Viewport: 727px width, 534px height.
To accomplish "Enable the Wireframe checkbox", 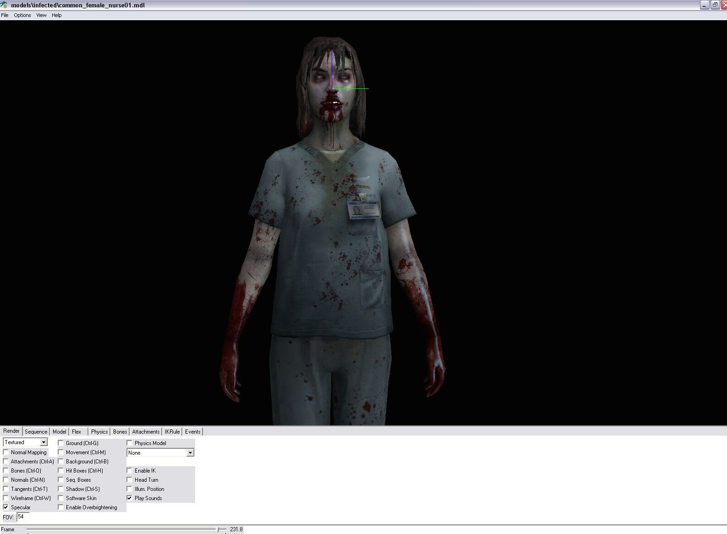I will point(6,498).
